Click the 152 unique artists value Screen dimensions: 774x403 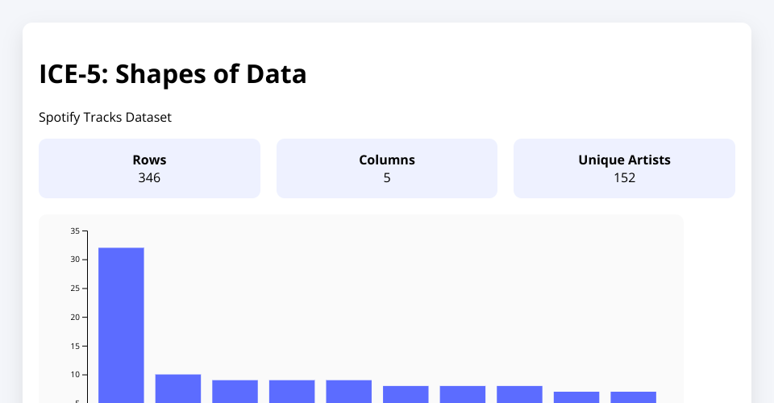pyautogui.click(x=624, y=177)
